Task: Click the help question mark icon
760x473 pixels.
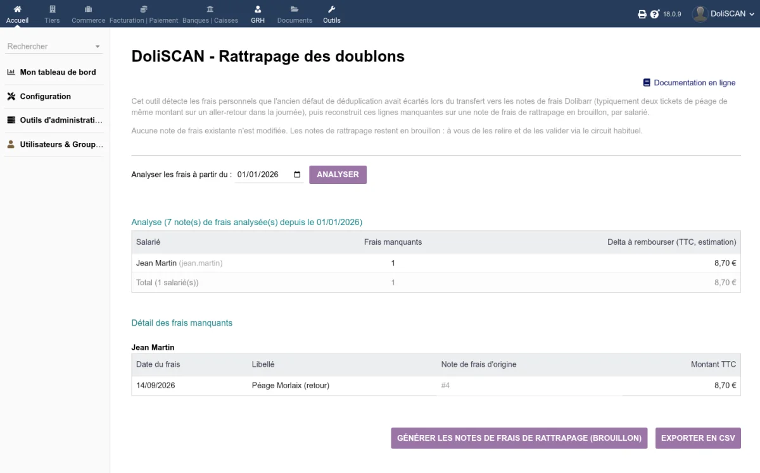Action: pos(655,14)
